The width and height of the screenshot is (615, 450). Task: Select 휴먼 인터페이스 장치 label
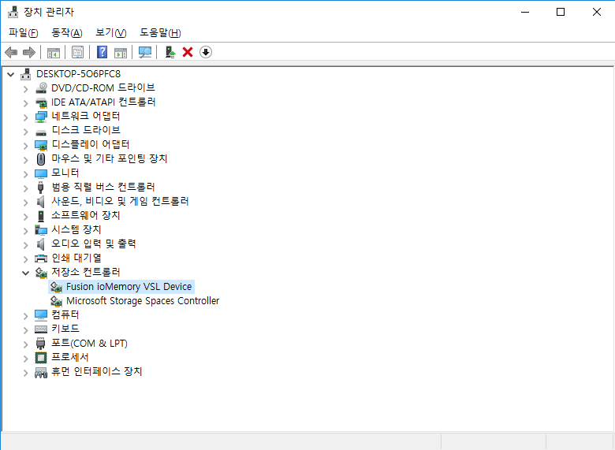(97, 372)
